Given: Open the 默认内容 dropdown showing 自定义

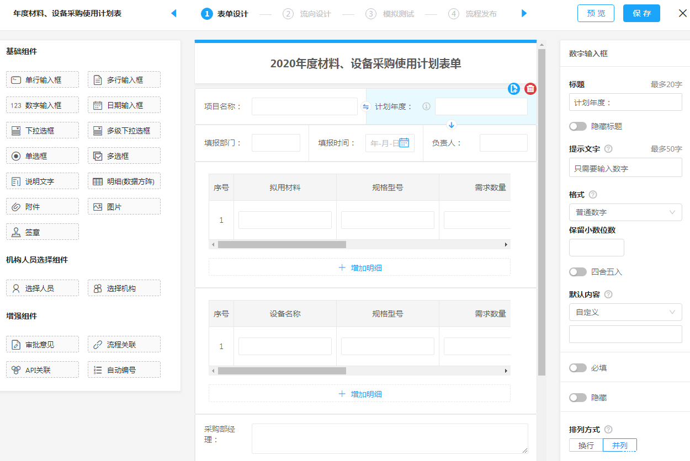Looking at the screenshot, I should 625,312.
